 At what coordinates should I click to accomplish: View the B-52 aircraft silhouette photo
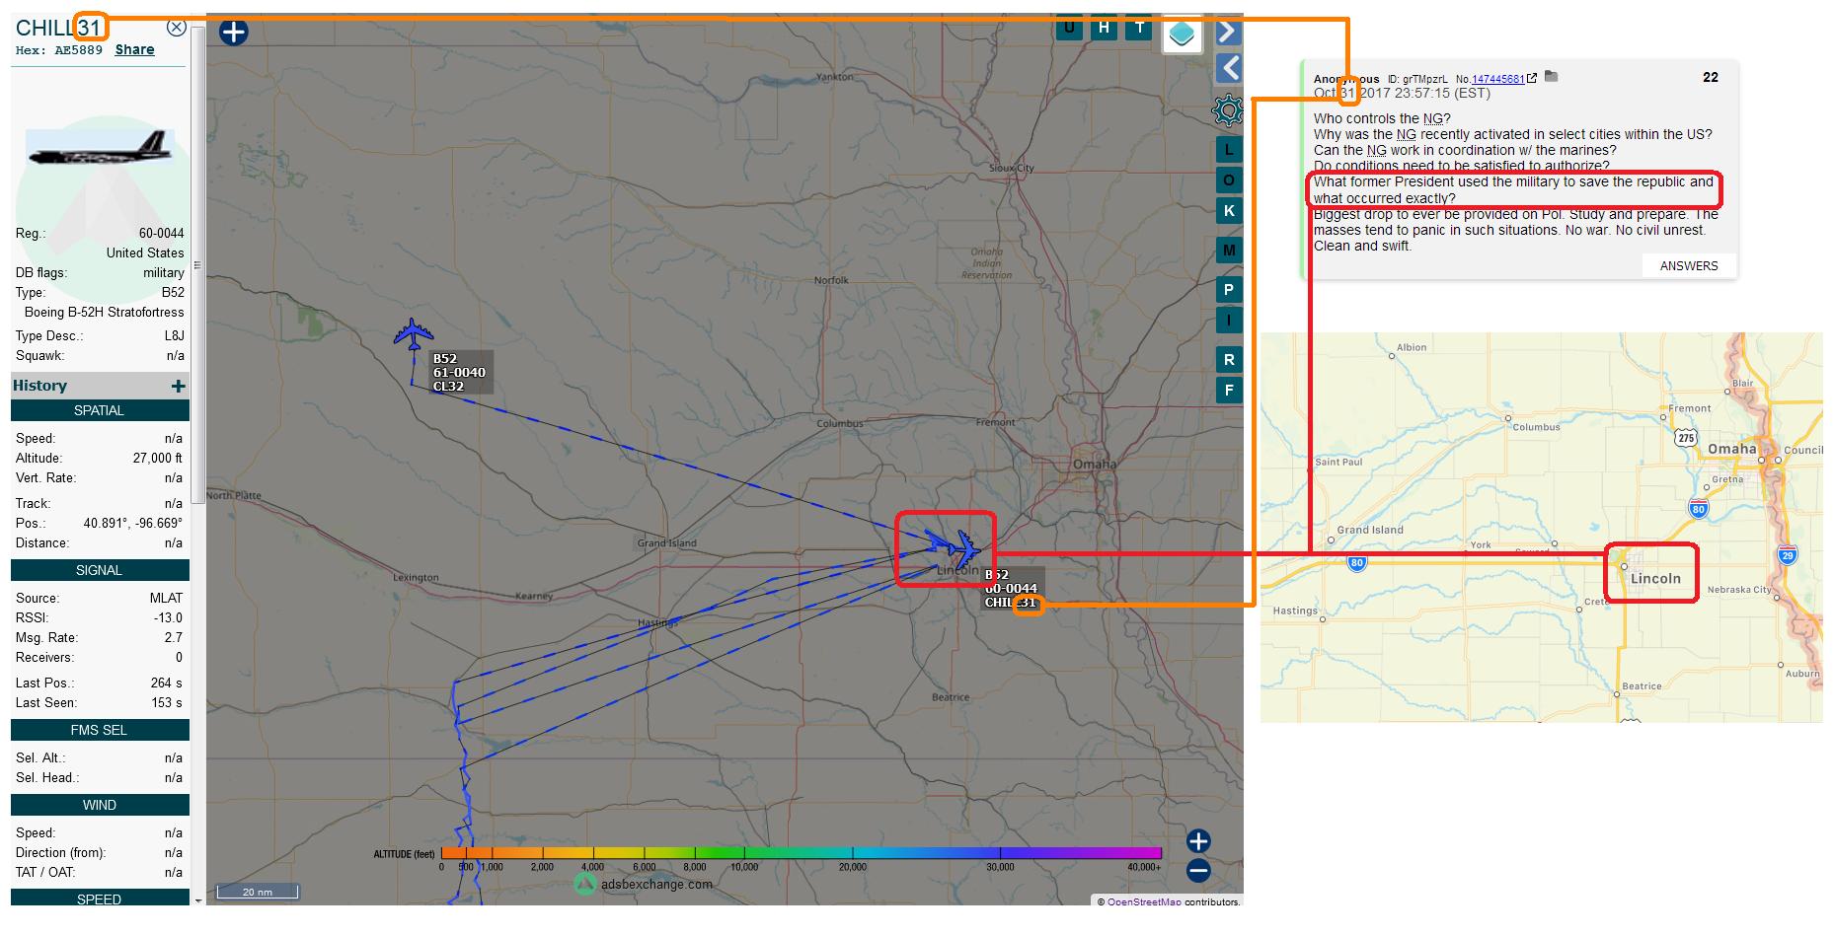(102, 148)
